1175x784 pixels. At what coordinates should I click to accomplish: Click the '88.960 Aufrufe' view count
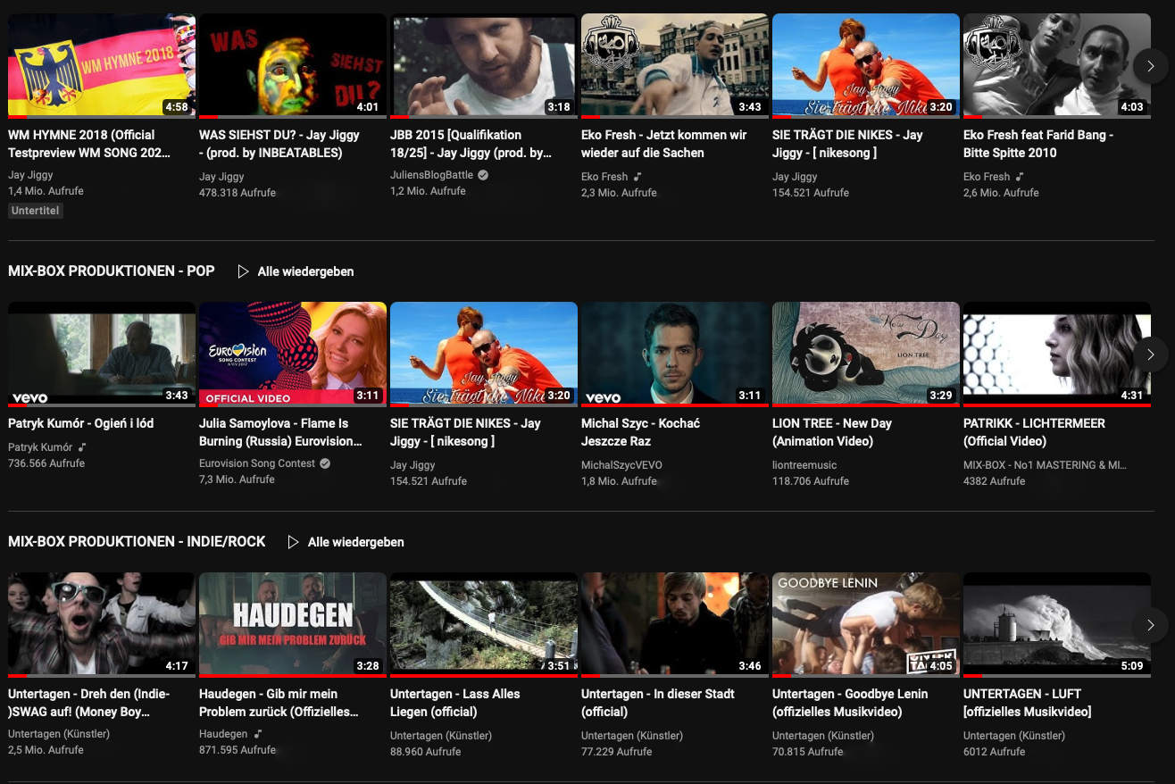(426, 752)
